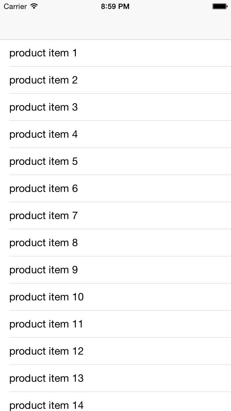Tap the Carrier label in status bar
231x411 pixels.
pos(15,6)
